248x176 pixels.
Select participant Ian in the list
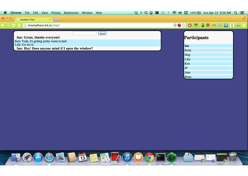pos(208,46)
